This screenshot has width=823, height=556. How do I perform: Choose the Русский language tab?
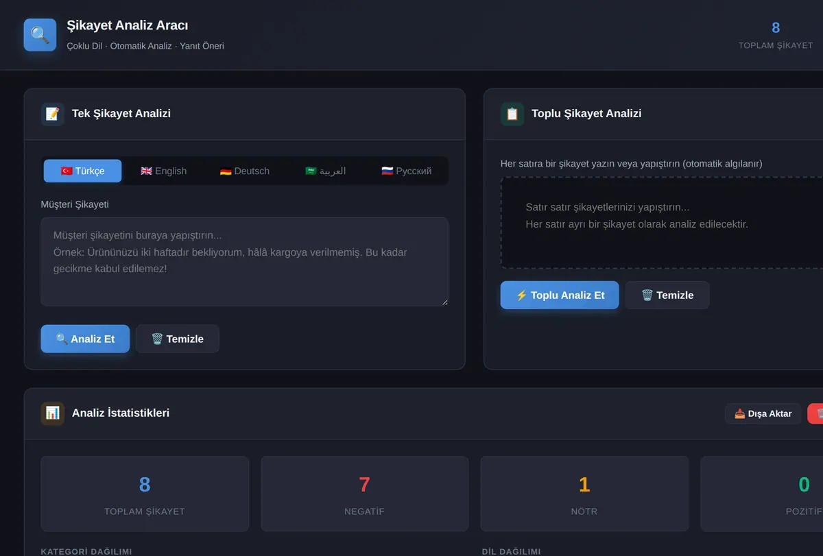tap(406, 171)
